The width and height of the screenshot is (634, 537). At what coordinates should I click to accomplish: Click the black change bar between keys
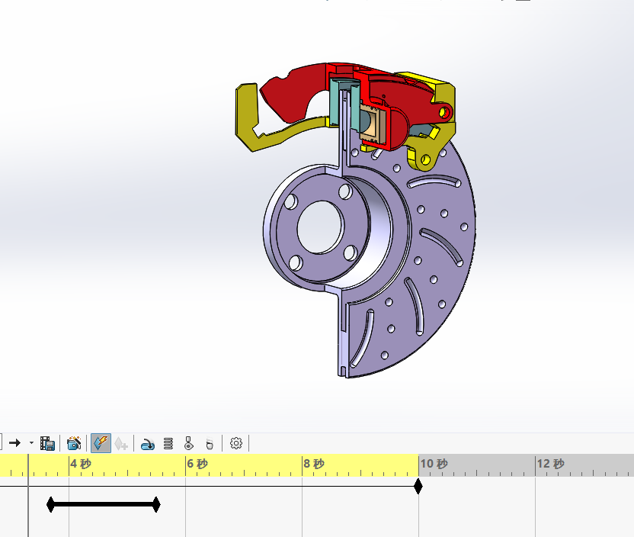coord(104,504)
